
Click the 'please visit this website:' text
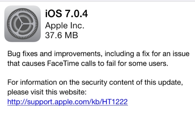[47, 92]
